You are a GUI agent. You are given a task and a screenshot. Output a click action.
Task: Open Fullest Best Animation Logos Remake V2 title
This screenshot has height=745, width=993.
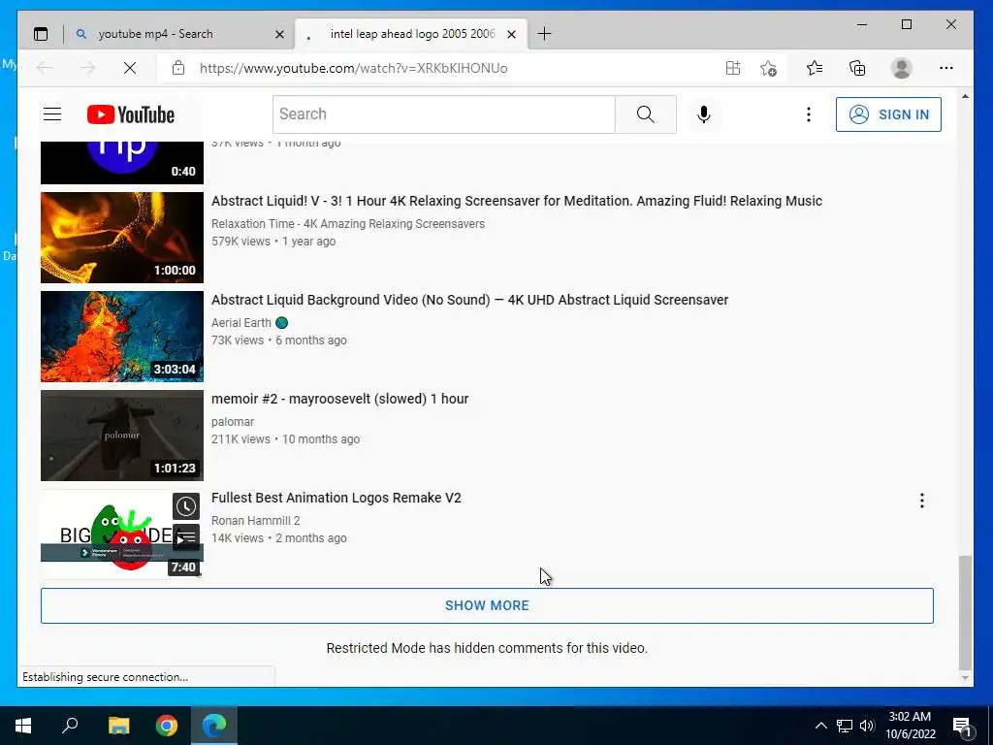(x=336, y=498)
